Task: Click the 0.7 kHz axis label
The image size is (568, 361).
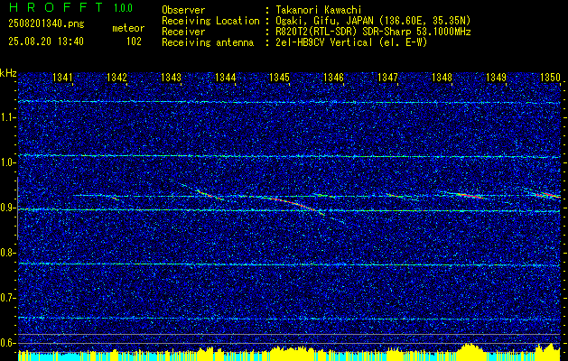Action: point(7,298)
